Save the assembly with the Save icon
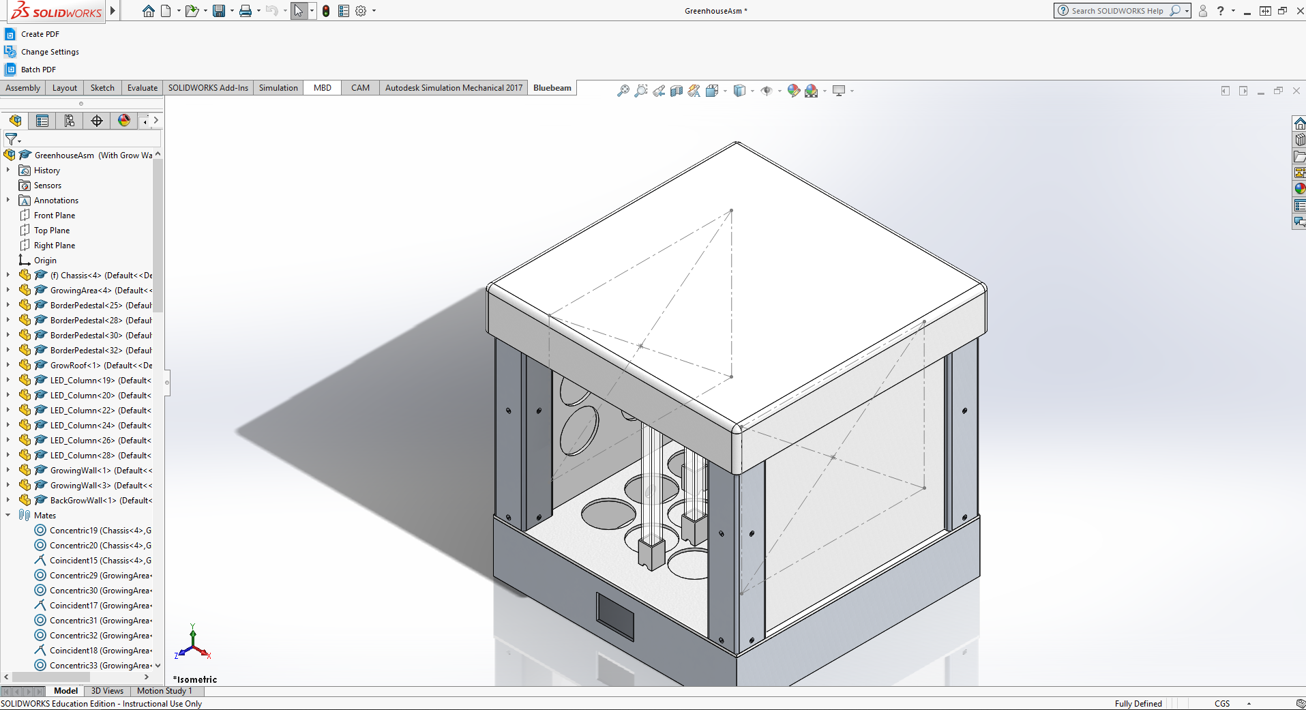 click(x=219, y=11)
